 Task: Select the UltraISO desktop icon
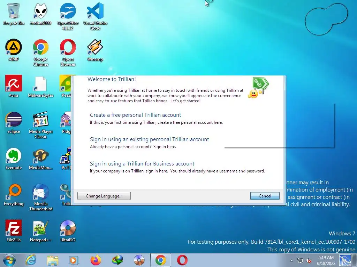[68, 231]
